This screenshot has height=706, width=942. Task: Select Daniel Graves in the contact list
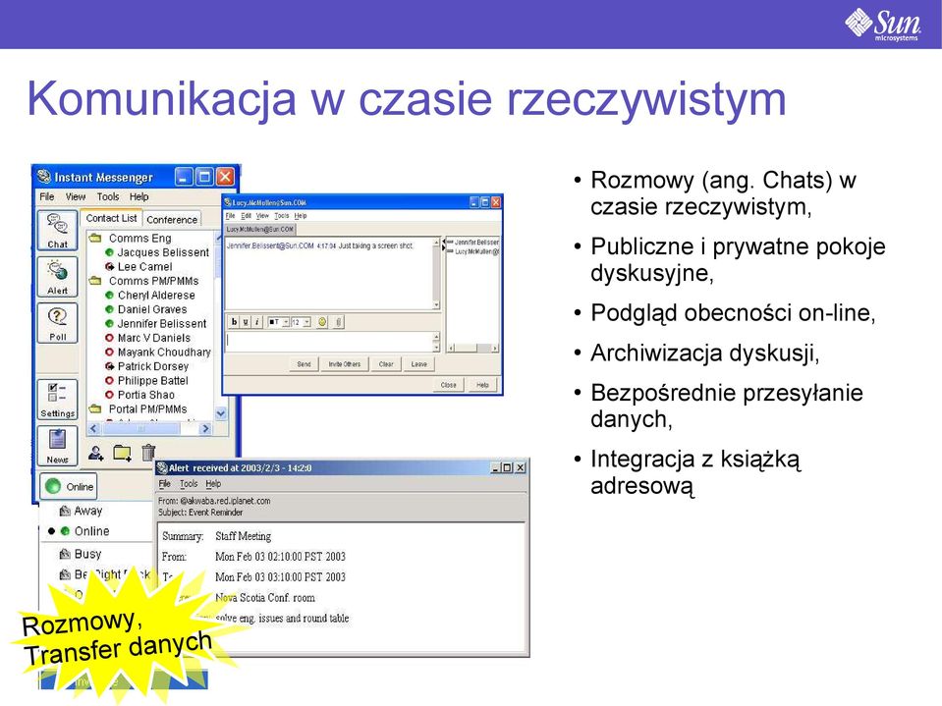tap(152, 309)
